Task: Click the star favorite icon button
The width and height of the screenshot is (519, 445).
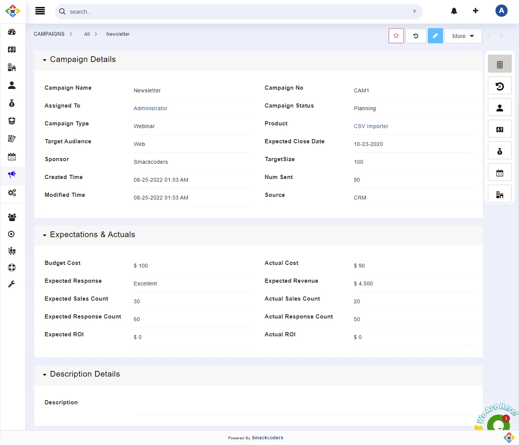Action: click(396, 36)
